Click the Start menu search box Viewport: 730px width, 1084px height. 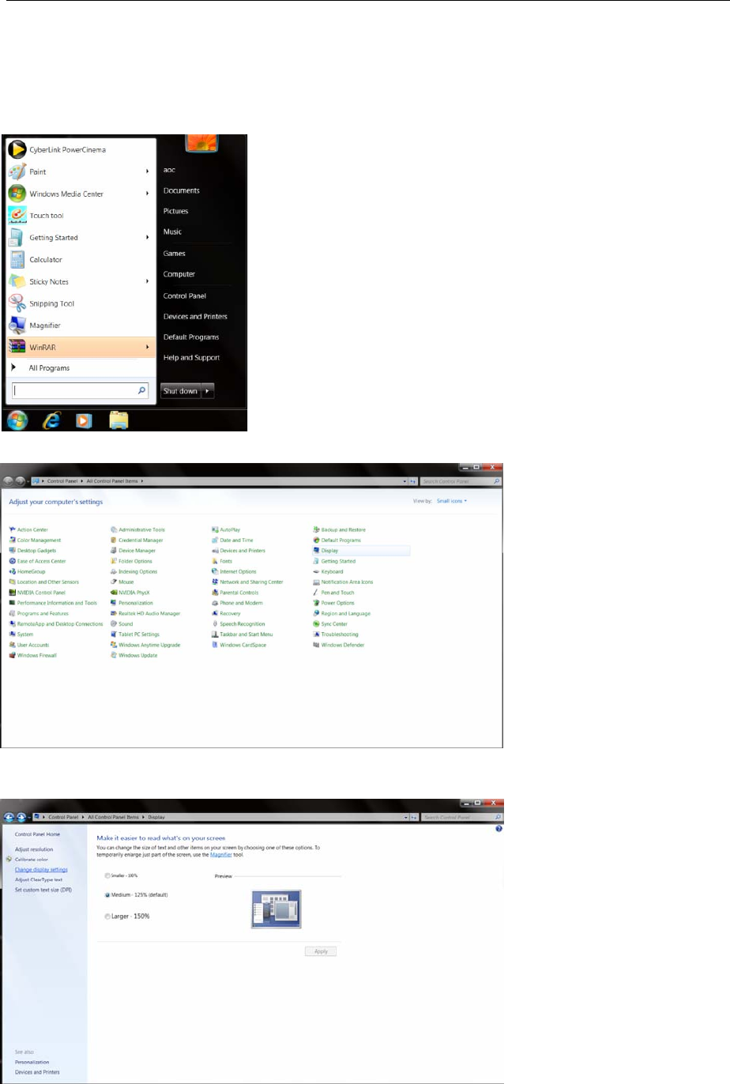(81, 390)
